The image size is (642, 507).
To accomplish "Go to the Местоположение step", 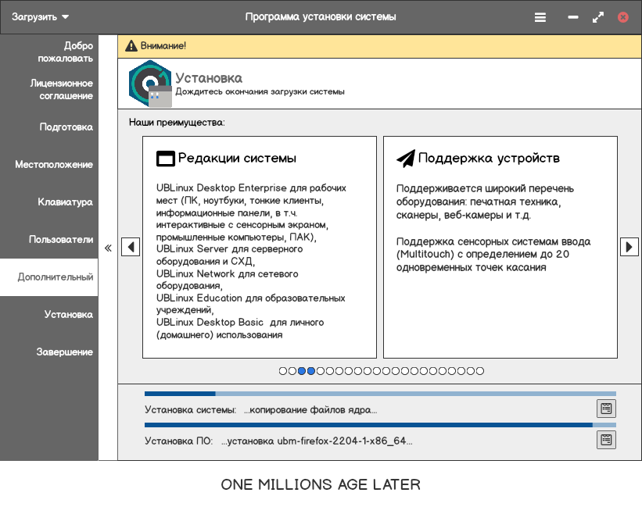I will coord(54,165).
